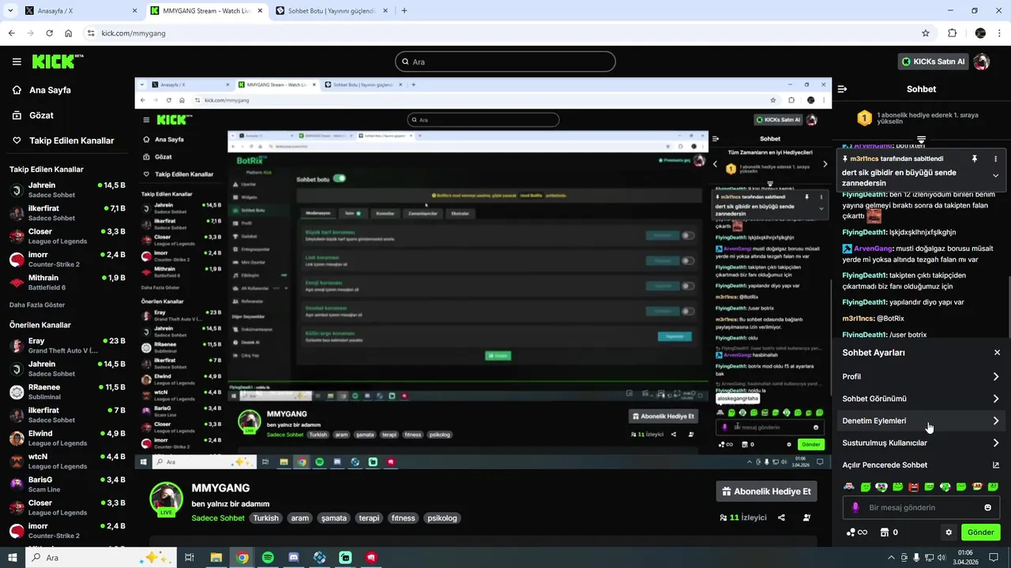This screenshot has width=1011, height=568.
Task: Open File Explorer from the taskbar
Action: pos(216,558)
